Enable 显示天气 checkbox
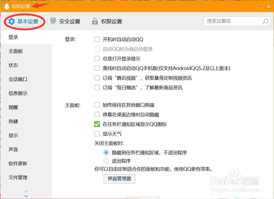274x199 pixels. (97, 134)
